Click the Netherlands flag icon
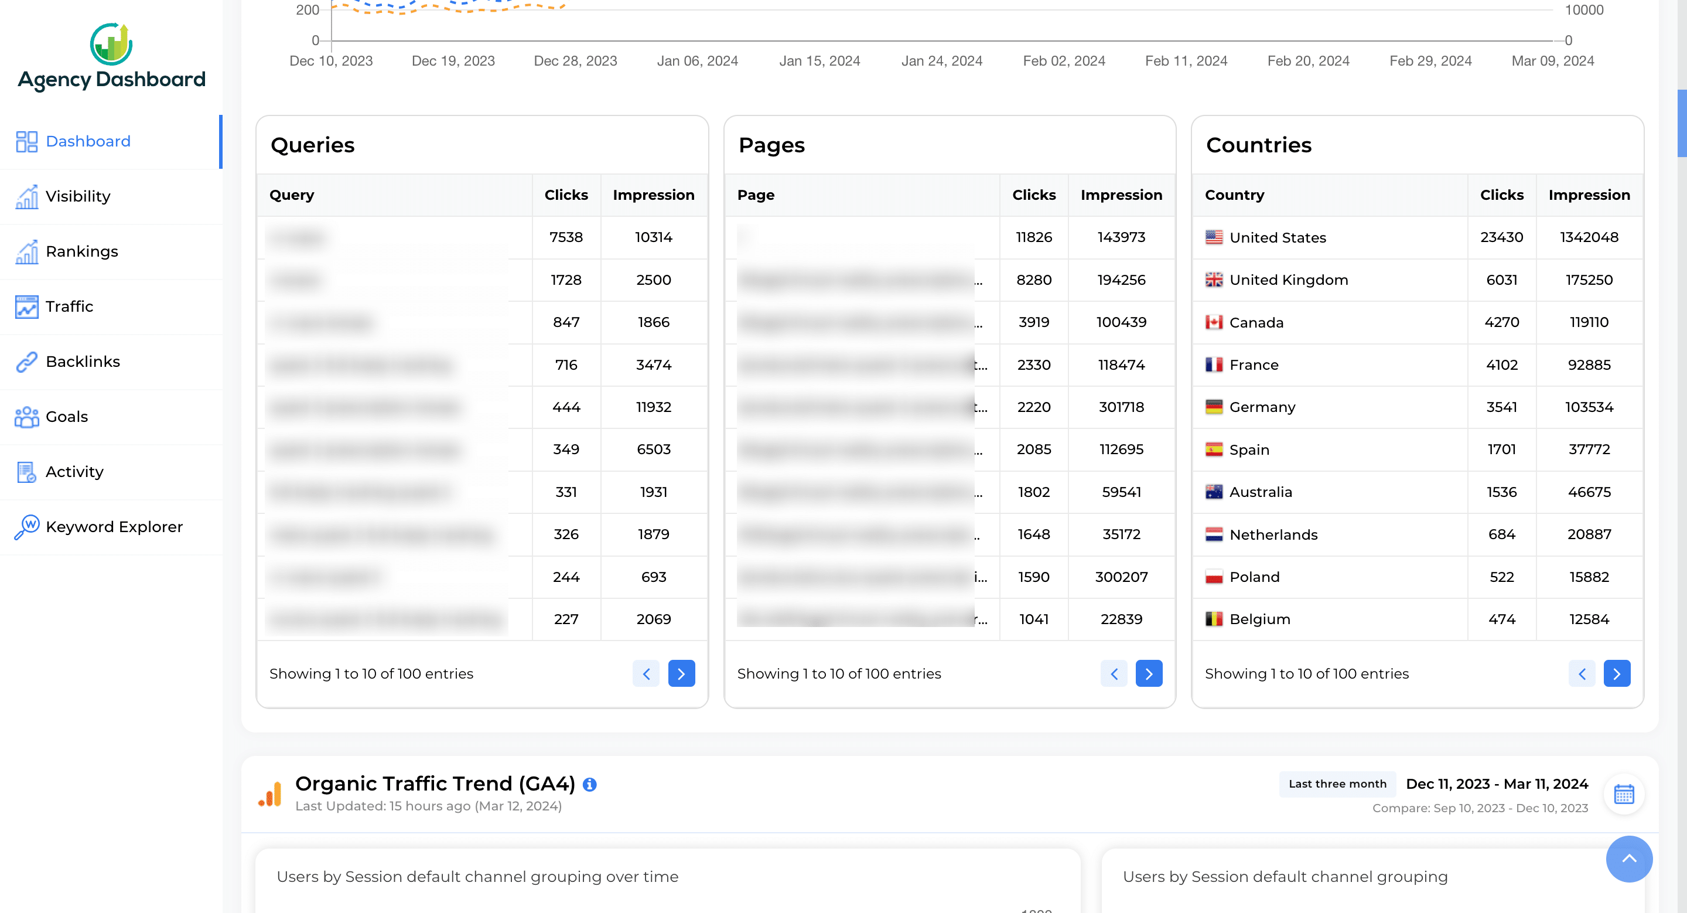1687x913 pixels. point(1214,534)
